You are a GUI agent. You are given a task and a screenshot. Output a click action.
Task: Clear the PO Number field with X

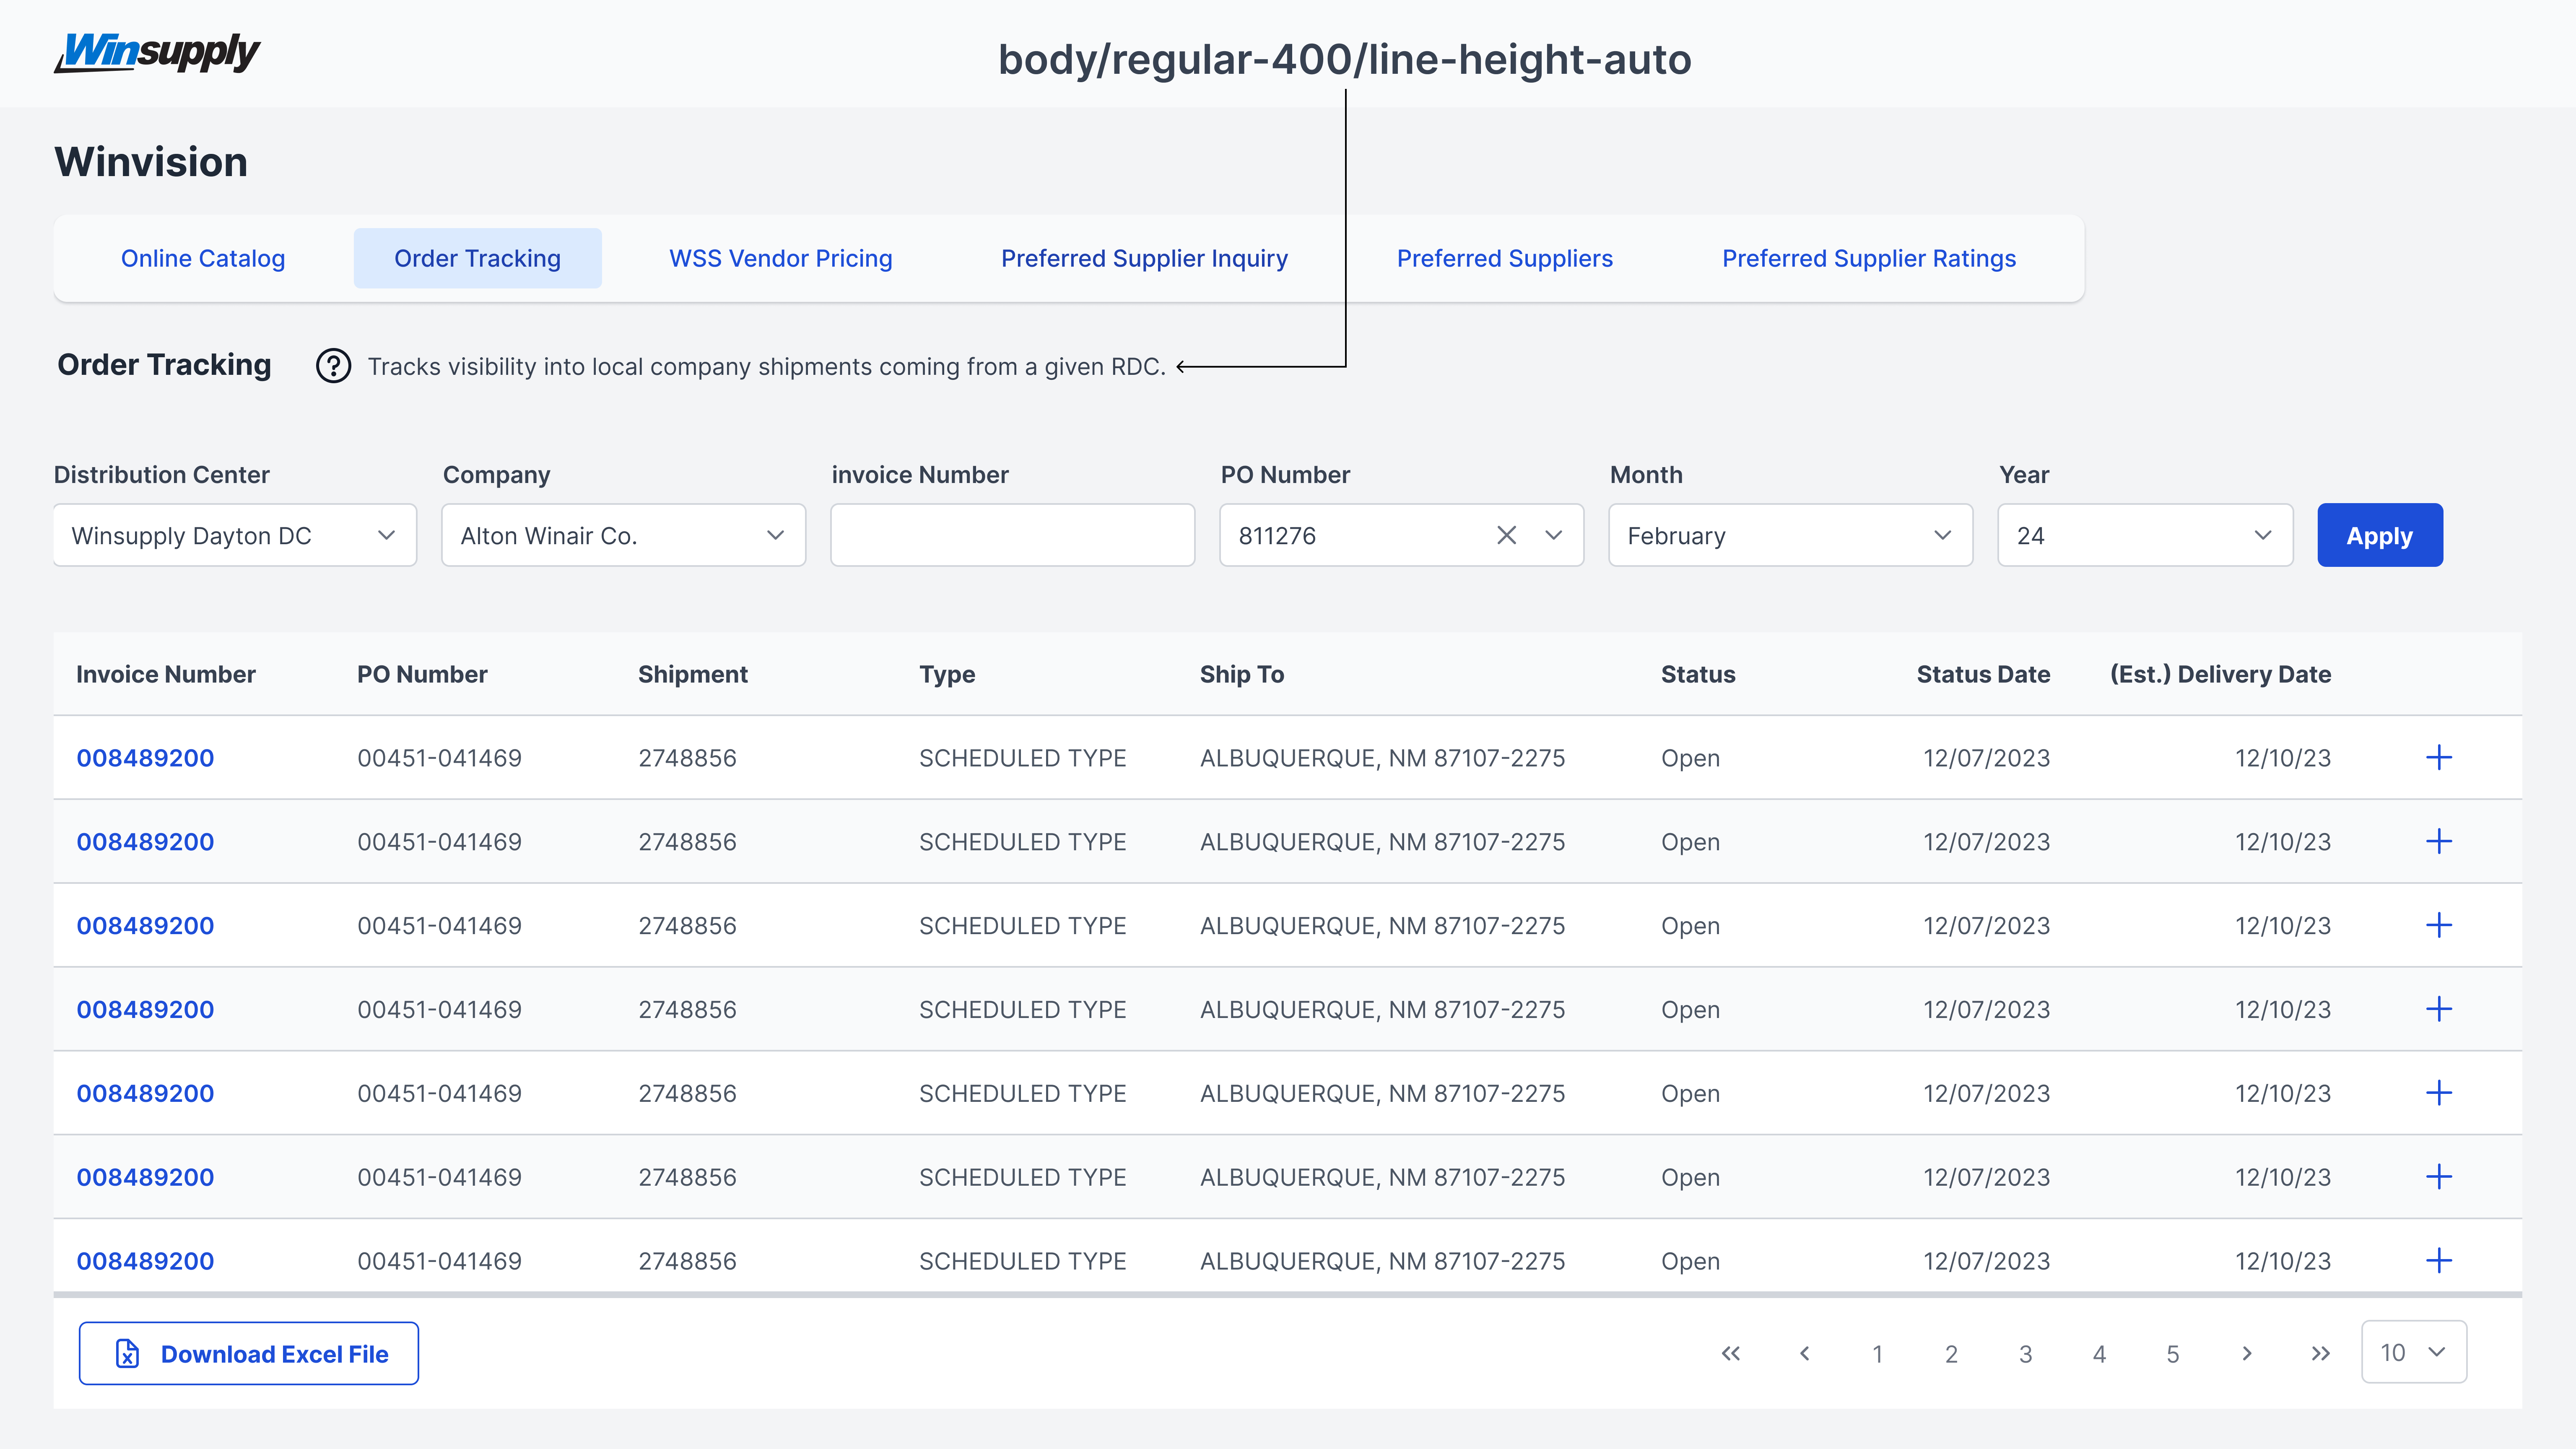tap(1506, 535)
